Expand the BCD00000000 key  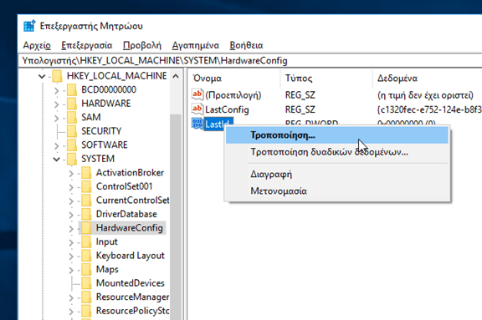57,90
